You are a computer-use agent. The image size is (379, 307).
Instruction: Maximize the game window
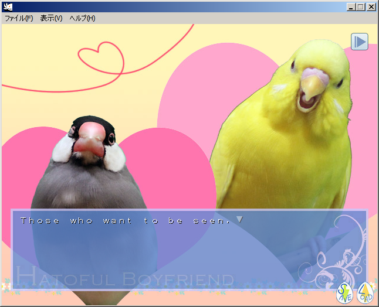click(360, 7)
